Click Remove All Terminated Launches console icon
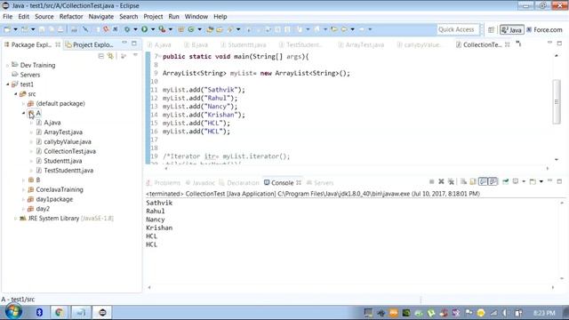569x320 pixels. pos(451,181)
